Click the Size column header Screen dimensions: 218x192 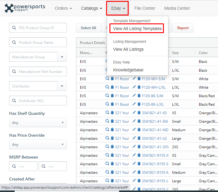coord(175,53)
